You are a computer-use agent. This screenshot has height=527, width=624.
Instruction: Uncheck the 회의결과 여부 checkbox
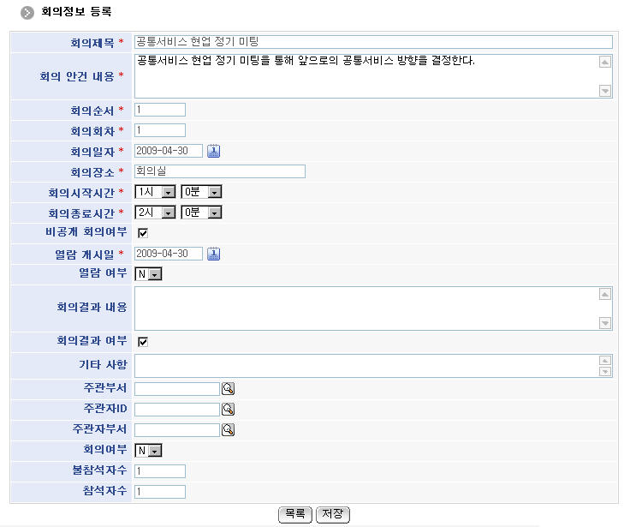click(143, 342)
